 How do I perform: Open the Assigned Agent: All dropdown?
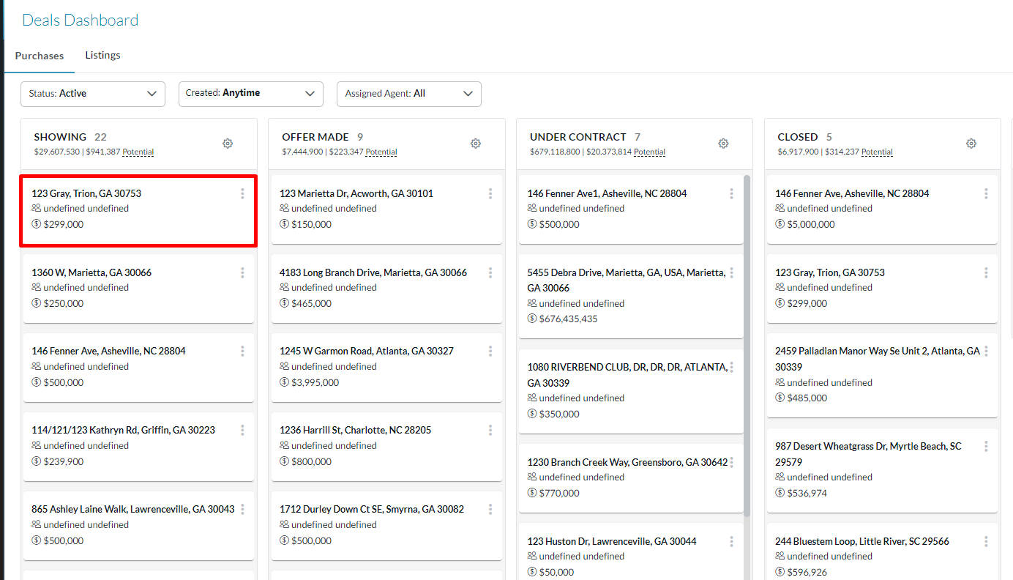click(x=408, y=94)
